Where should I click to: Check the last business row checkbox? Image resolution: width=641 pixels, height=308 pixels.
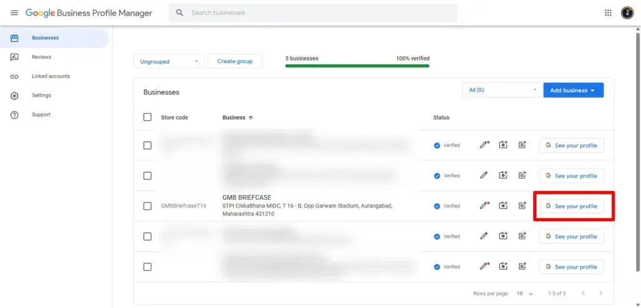148,267
